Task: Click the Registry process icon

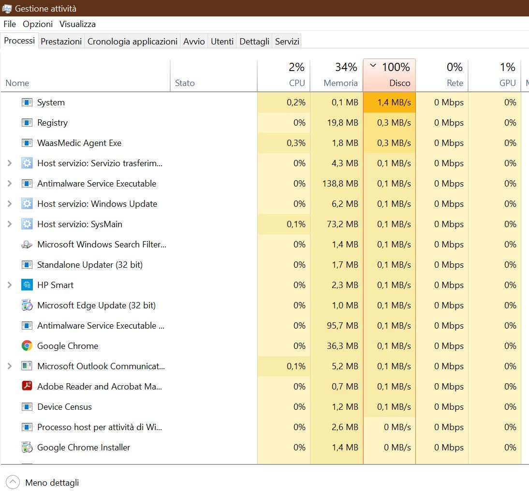Action: (x=27, y=122)
